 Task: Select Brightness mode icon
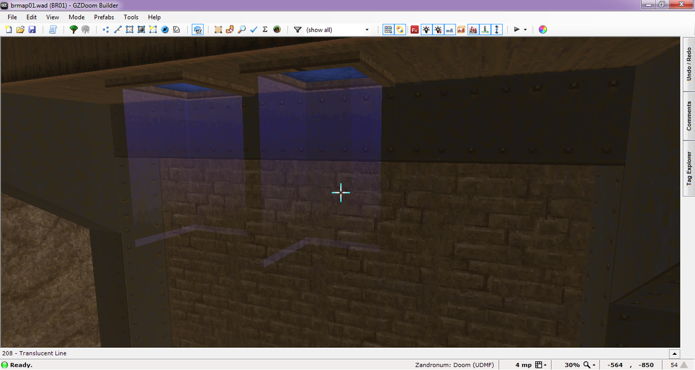(x=141, y=29)
